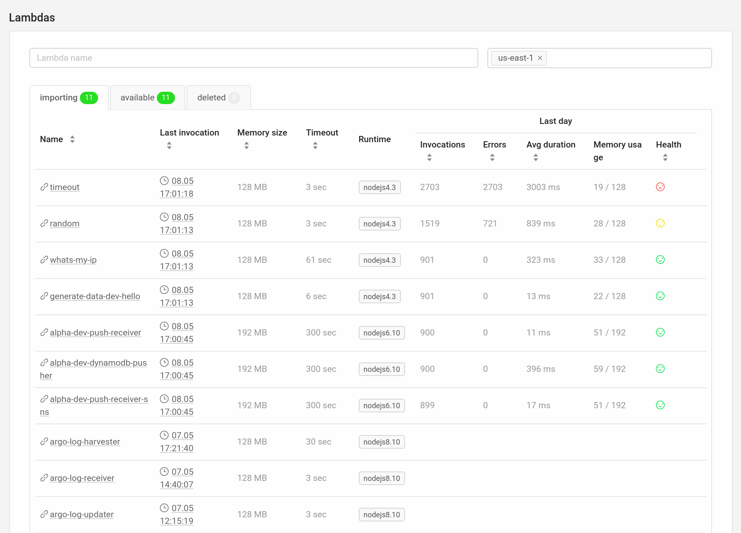The width and height of the screenshot is (741, 533).
Task: Click nodejs6.10 tag in alpha-dev-push-receiver row
Action: [381, 333]
